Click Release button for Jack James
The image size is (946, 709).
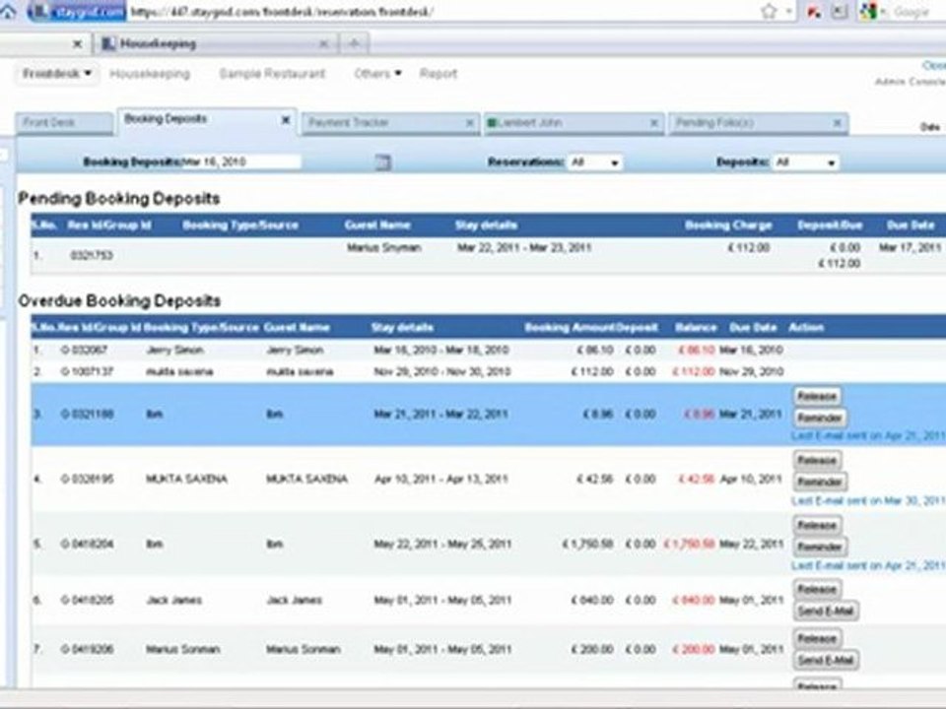(816, 589)
